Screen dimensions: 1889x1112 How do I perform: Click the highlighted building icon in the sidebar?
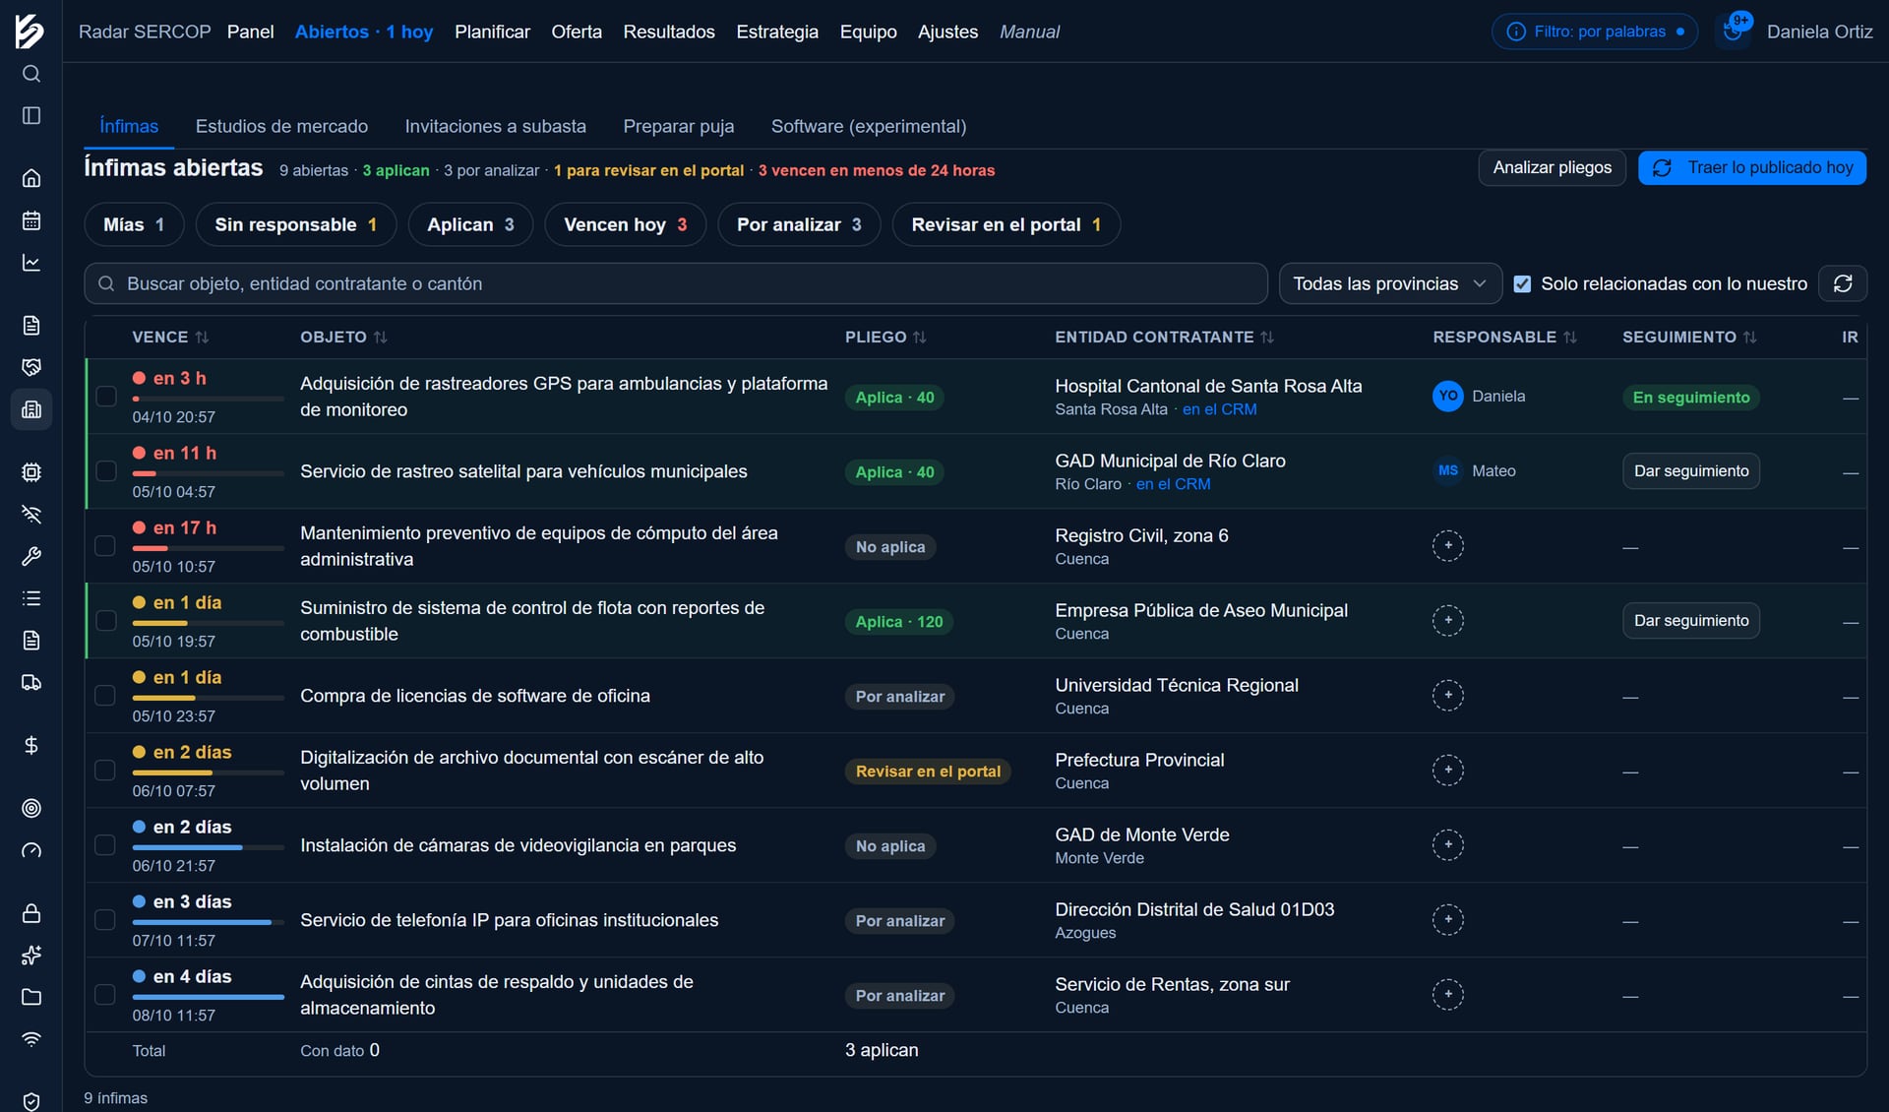[x=31, y=409]
